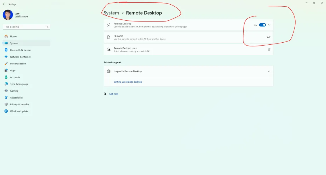Open Setting up remote desktop link

(x=128, y=82)
